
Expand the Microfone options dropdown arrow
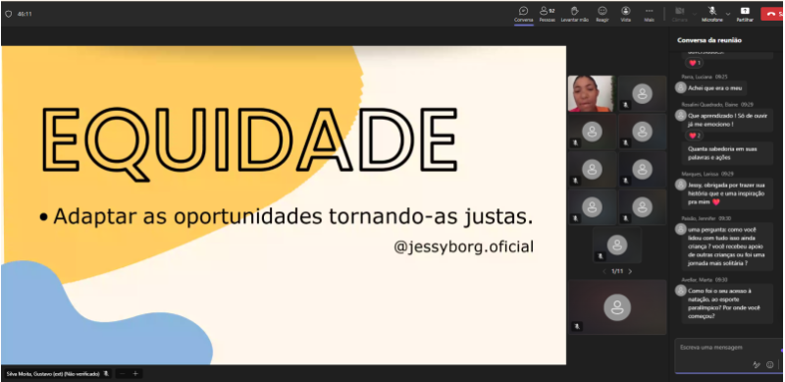[728, 14]
